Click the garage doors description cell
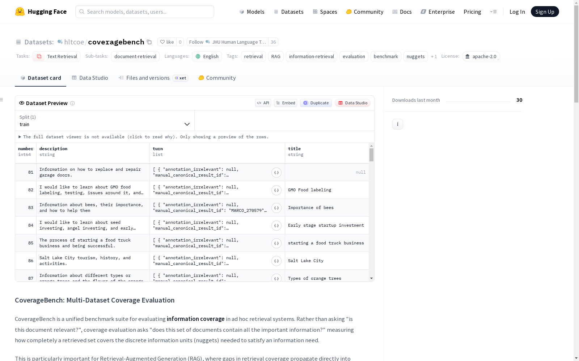 [x=93, y=172]
